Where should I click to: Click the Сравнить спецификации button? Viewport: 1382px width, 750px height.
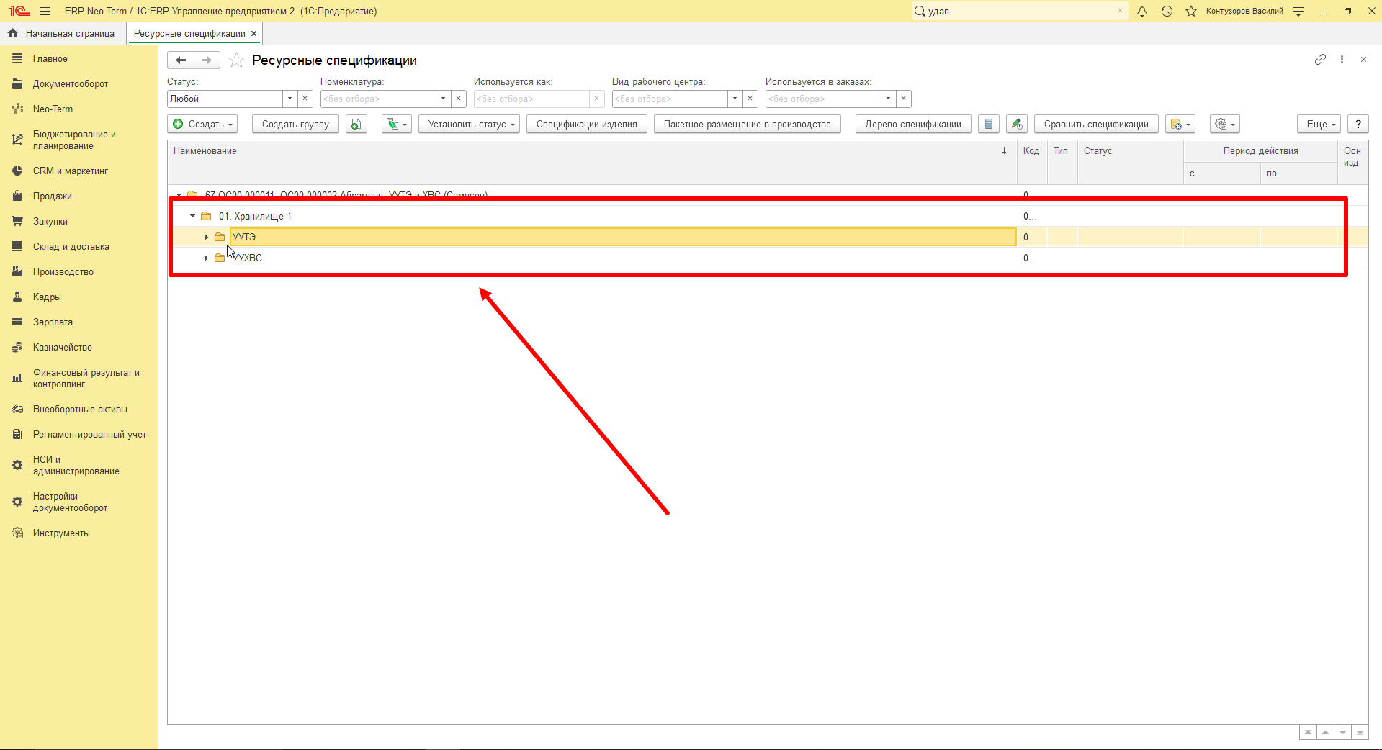point(1096,124)
